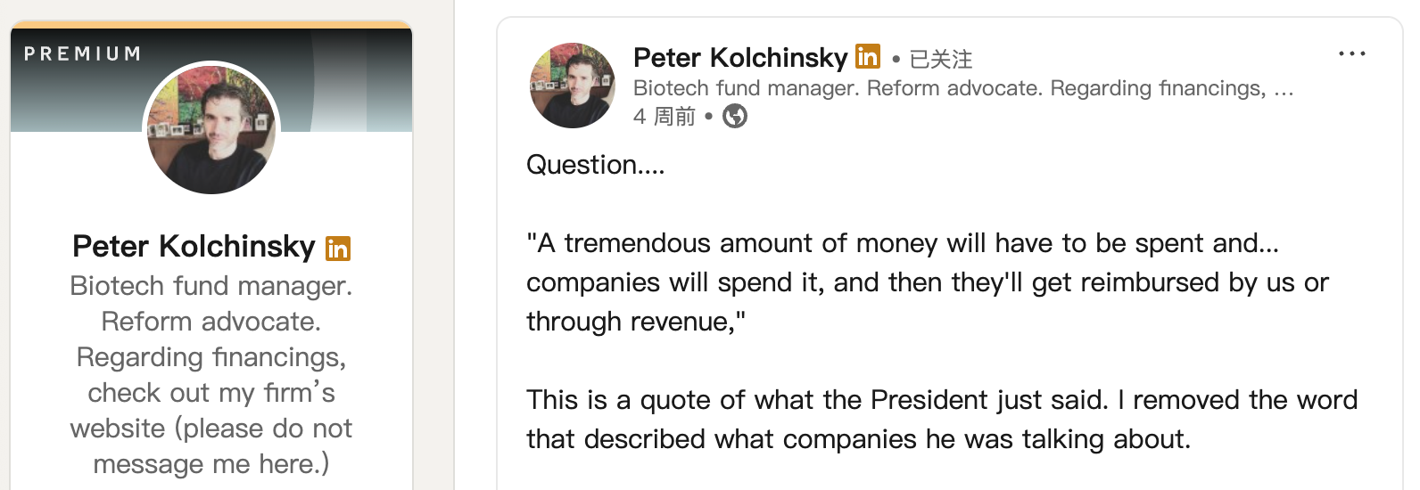Open Peter Kolchinsky's name in the sidebar card
This screenshot has width=1420, height=490.
194,247
